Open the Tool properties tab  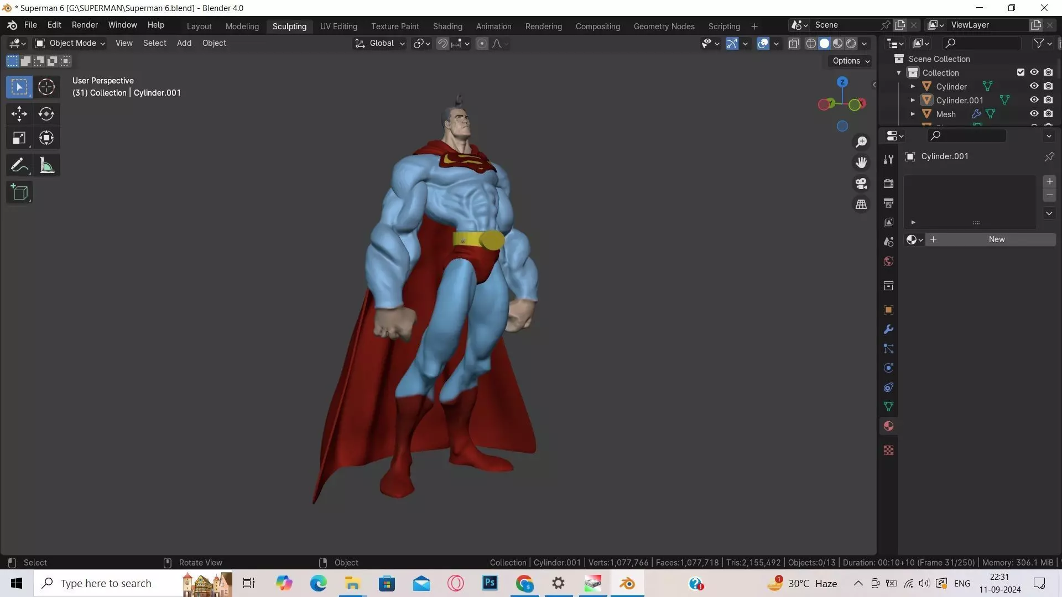pos(888,160)
